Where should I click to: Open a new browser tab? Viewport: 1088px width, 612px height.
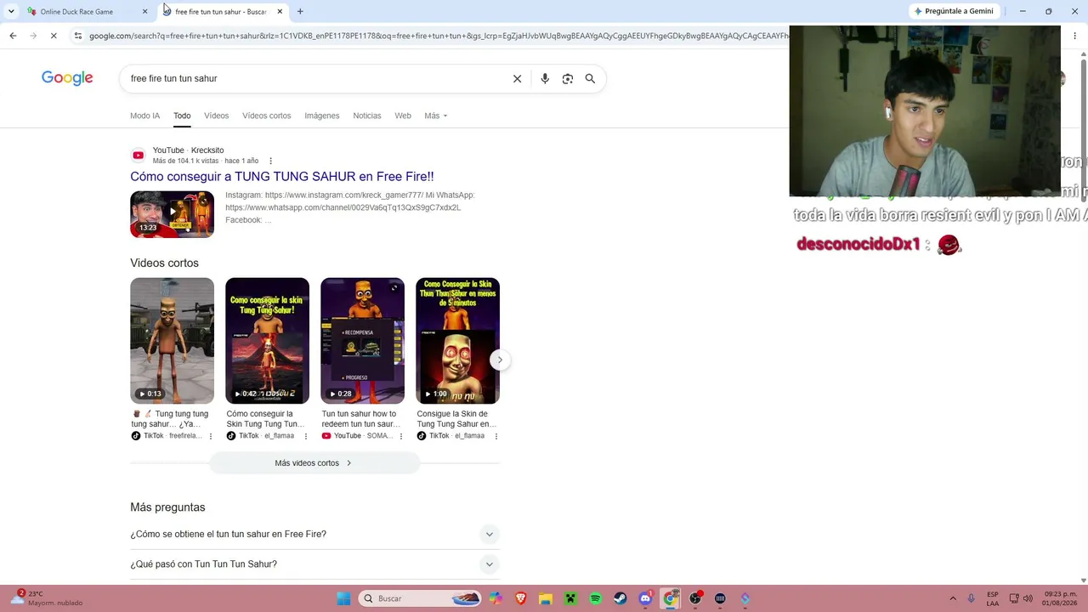[300, 12]
